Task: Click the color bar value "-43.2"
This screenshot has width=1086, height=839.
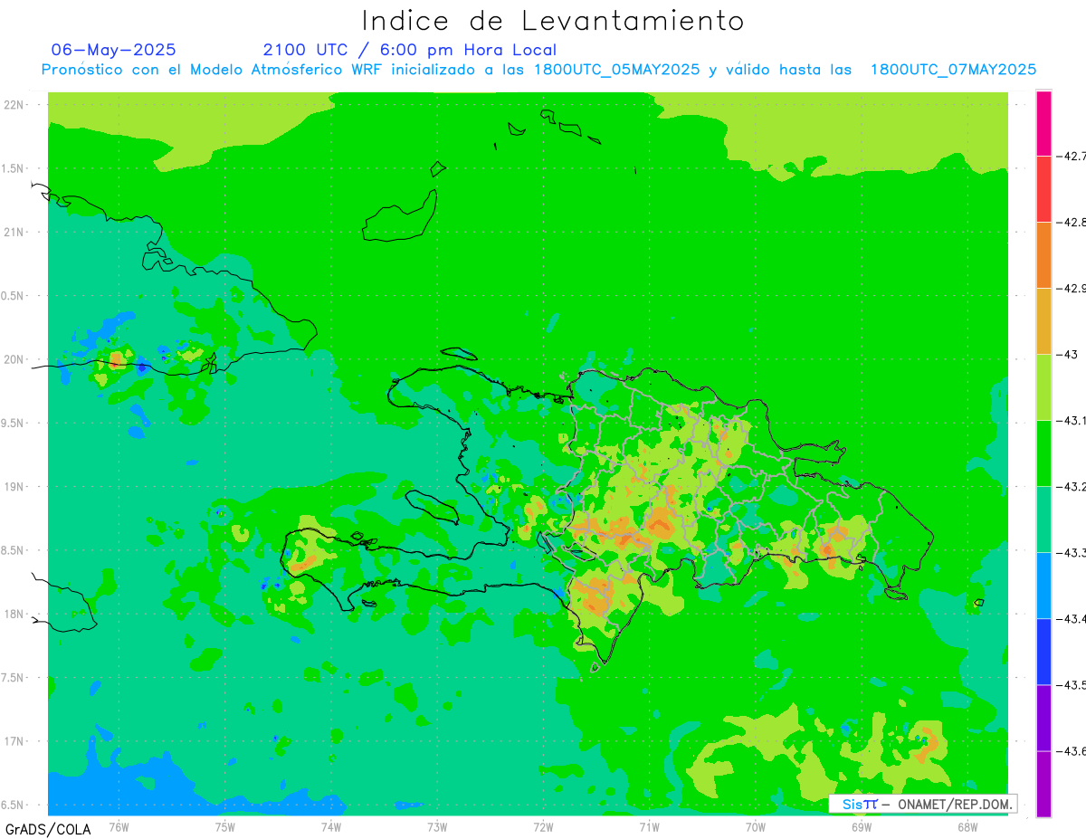Action: click(x=1072, y=487)
